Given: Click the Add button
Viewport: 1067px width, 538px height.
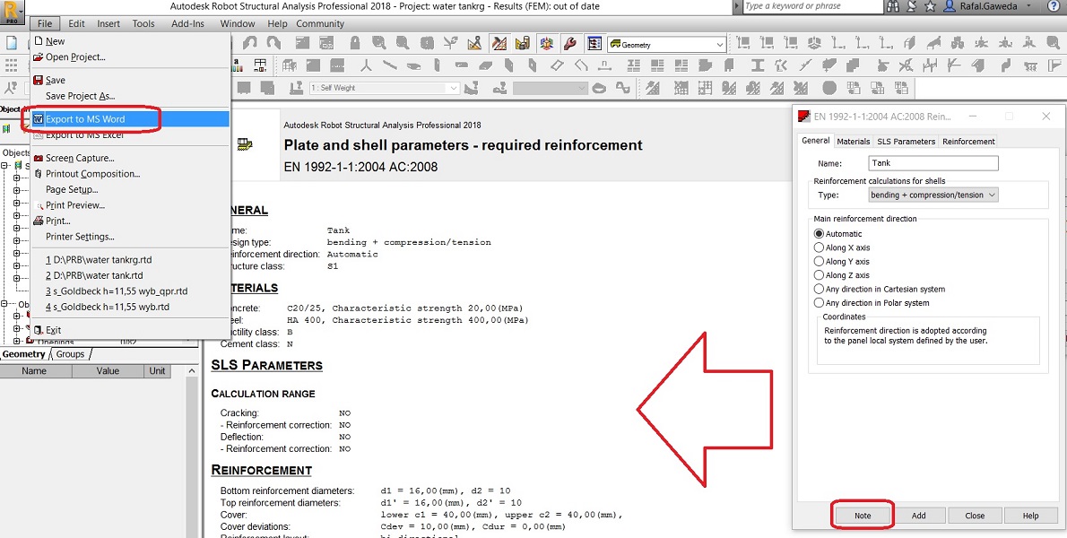Looking at the screenshot, I should [919, 516].
